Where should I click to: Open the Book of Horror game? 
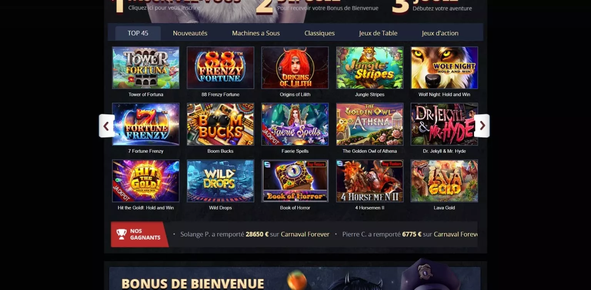click(x=295, y=181)
